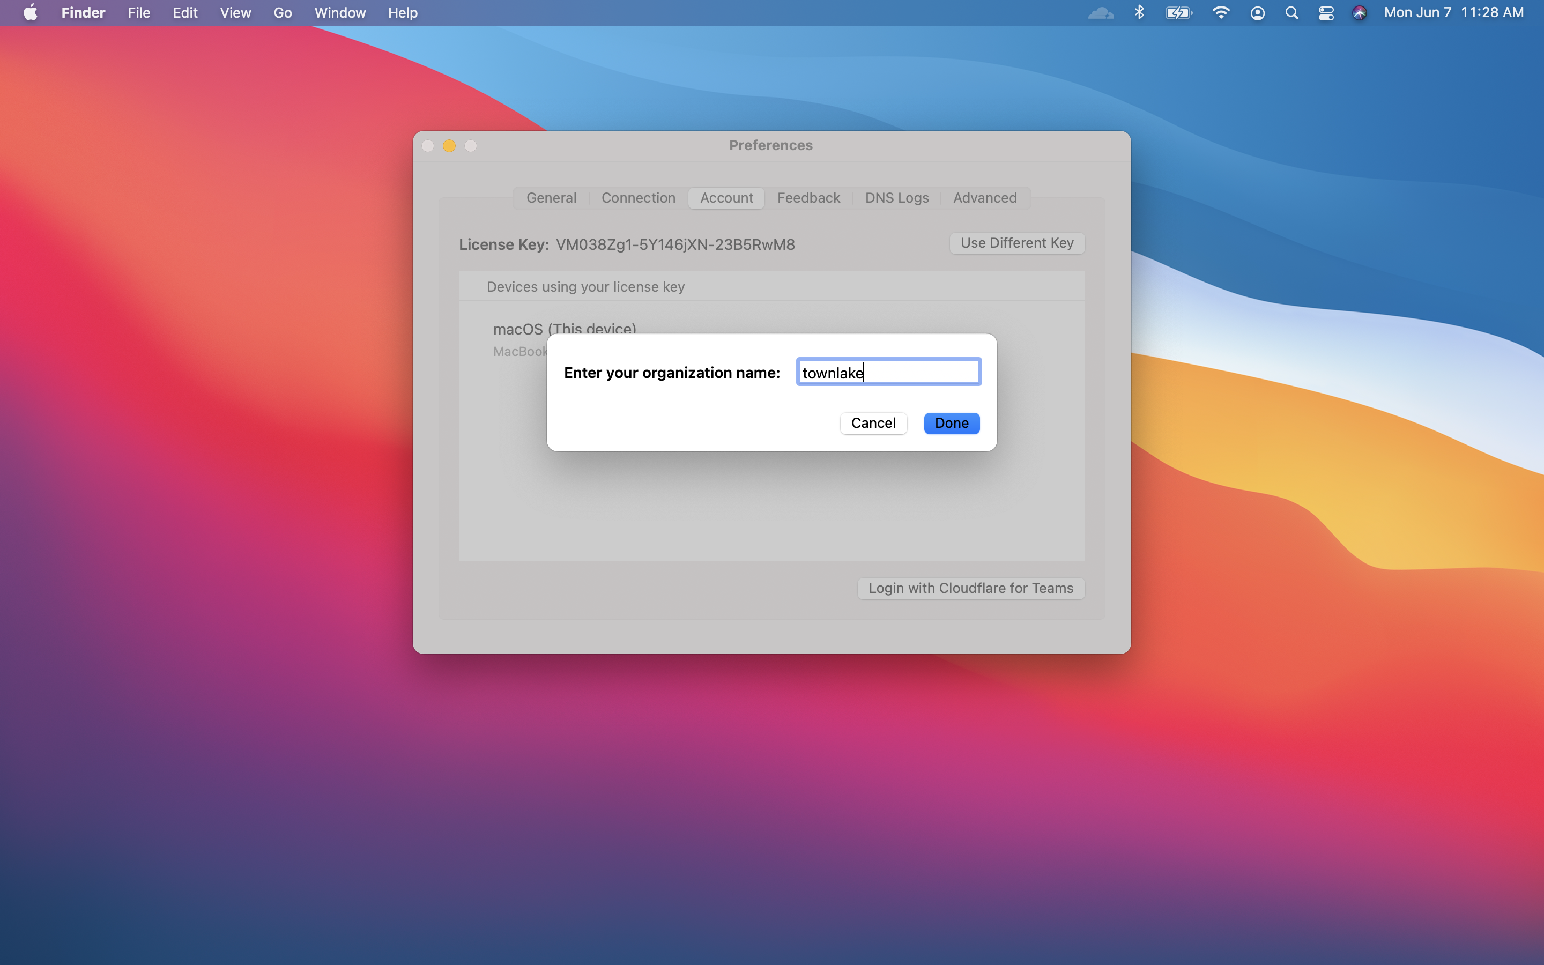Click the Cloudflare WARP menu bar icon
The image size is (1544, 965).
tap(1359, 13)
